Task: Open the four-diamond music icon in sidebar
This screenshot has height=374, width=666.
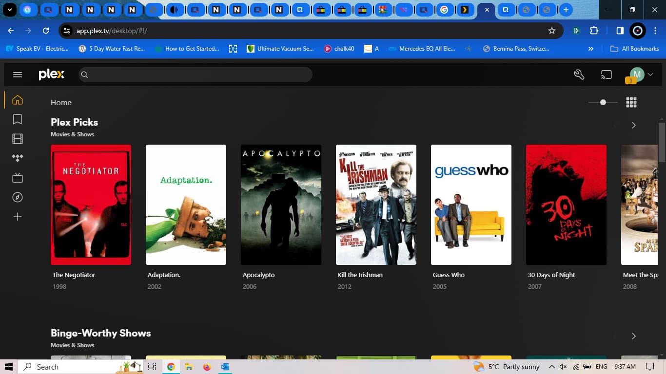Action: pos(18,158)
